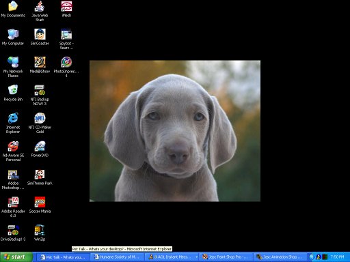Select the Ad-Aware SE Personal shortcut
This screenshot has width=350, height=262.
pyautogui.click(x=13, y=151)
